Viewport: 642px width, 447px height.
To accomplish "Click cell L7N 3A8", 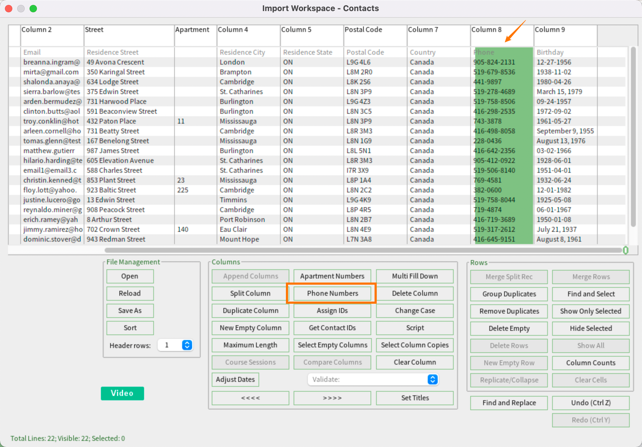I will click(x=375, y=239).
